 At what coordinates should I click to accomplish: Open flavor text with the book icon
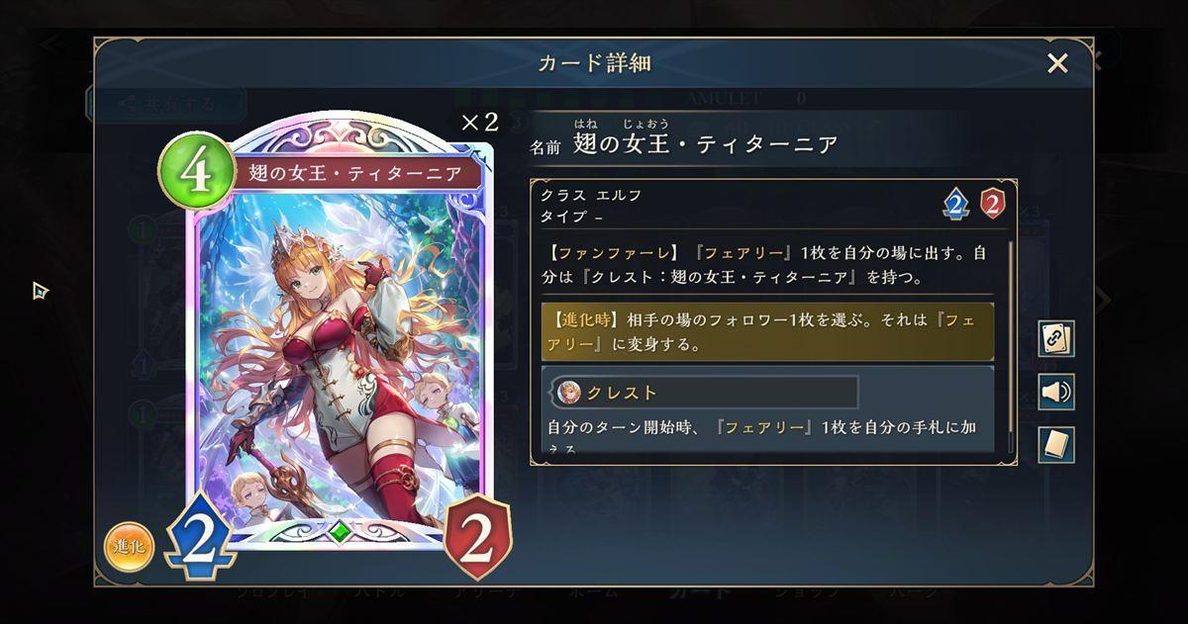(1056, 445)
